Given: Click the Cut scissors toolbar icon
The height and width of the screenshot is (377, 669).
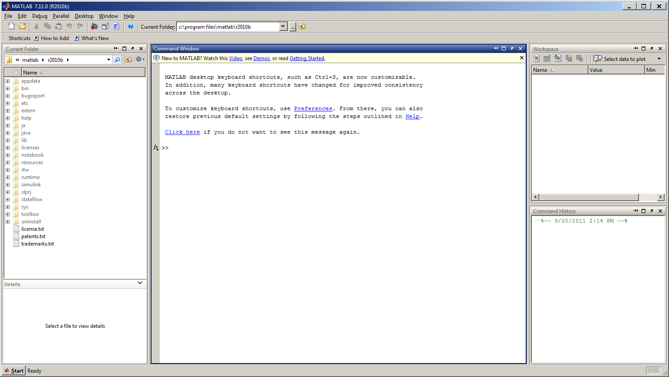Looking at the screenshot, I should pyautogui.click(x=37, y=27).
